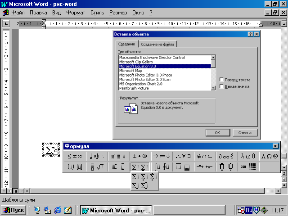Close the Формула toolbar
Viewport: 288px width, 216px height.
click(x=275, y=146)
